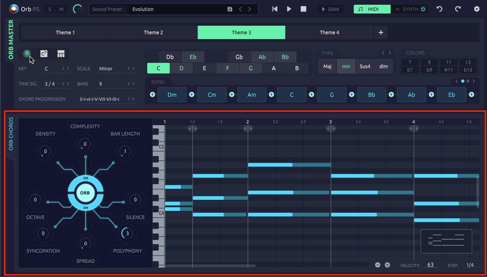Image resolution: width=487 pixels, height=277 pixels.
Task: Click the redo arrow icon
Action: point(458,9)
